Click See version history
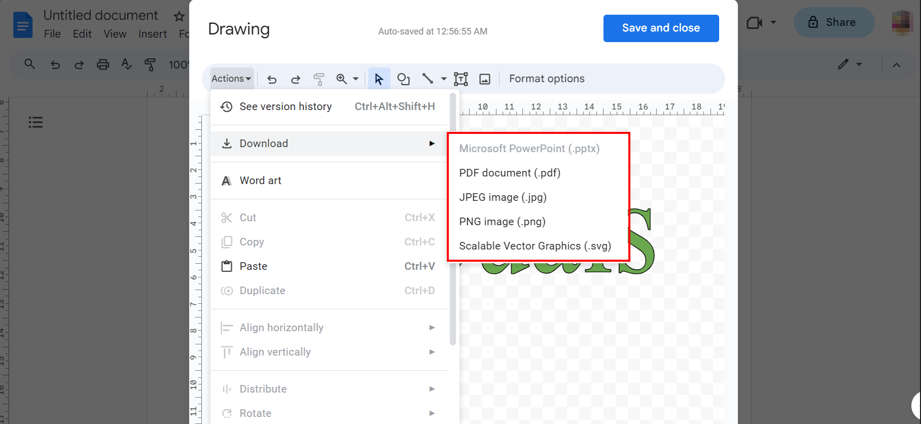The width and height of the screenshot is (921, 424). coord(285,107)
